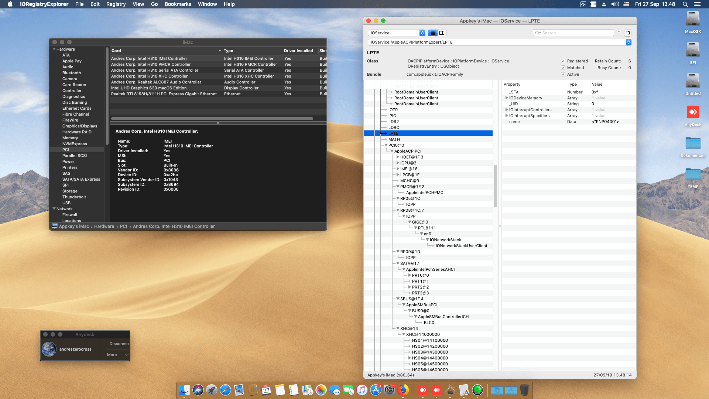This screenshot has height=399, width=709.
Task: Click Disconnect in the Anydesk window
Action: (119, 344)
